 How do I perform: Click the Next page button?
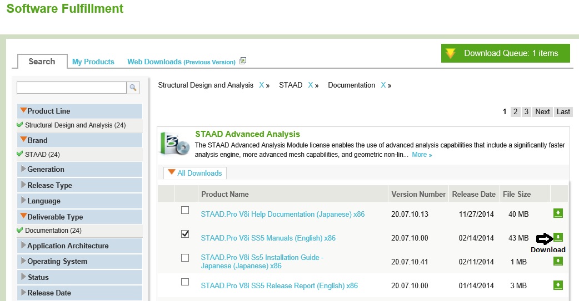point(542,111)
